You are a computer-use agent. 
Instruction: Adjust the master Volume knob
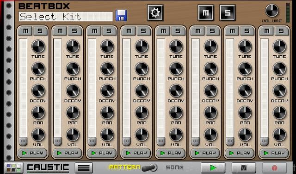272,11
